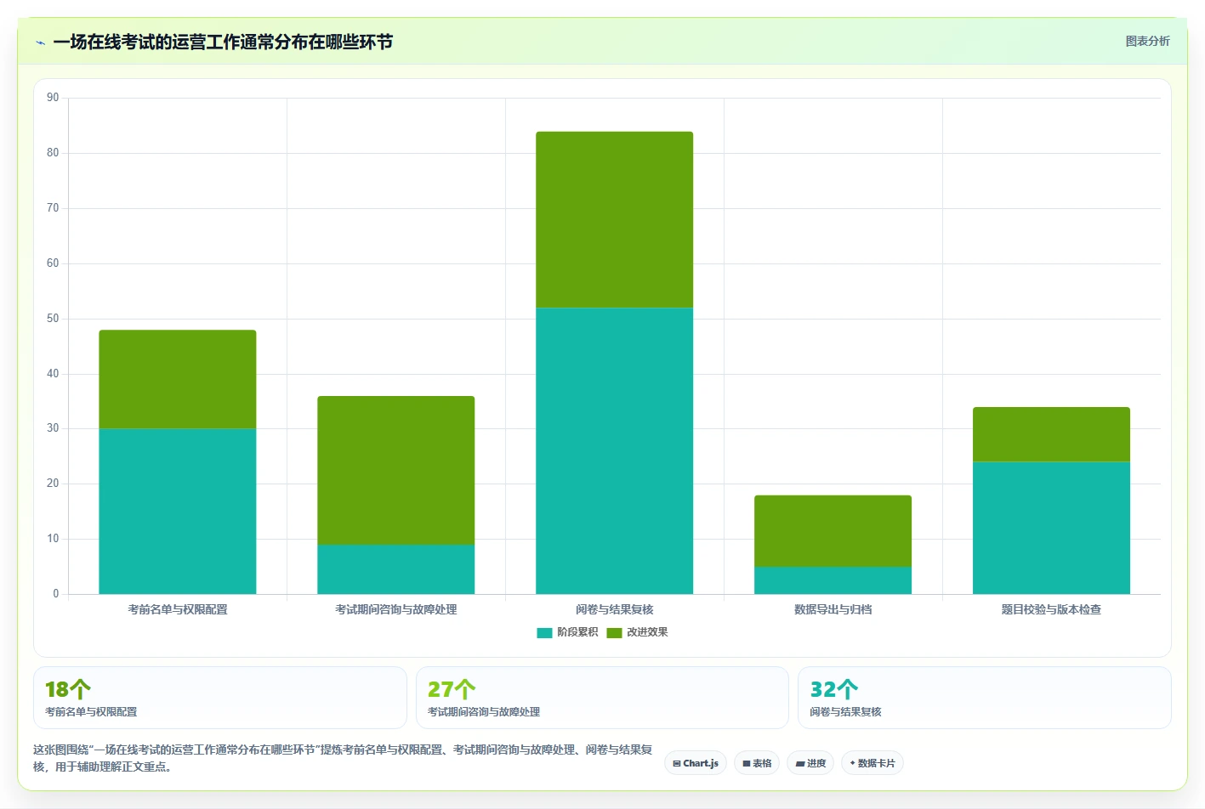Click the lightning icon beside the chart title

click(40, 42)
